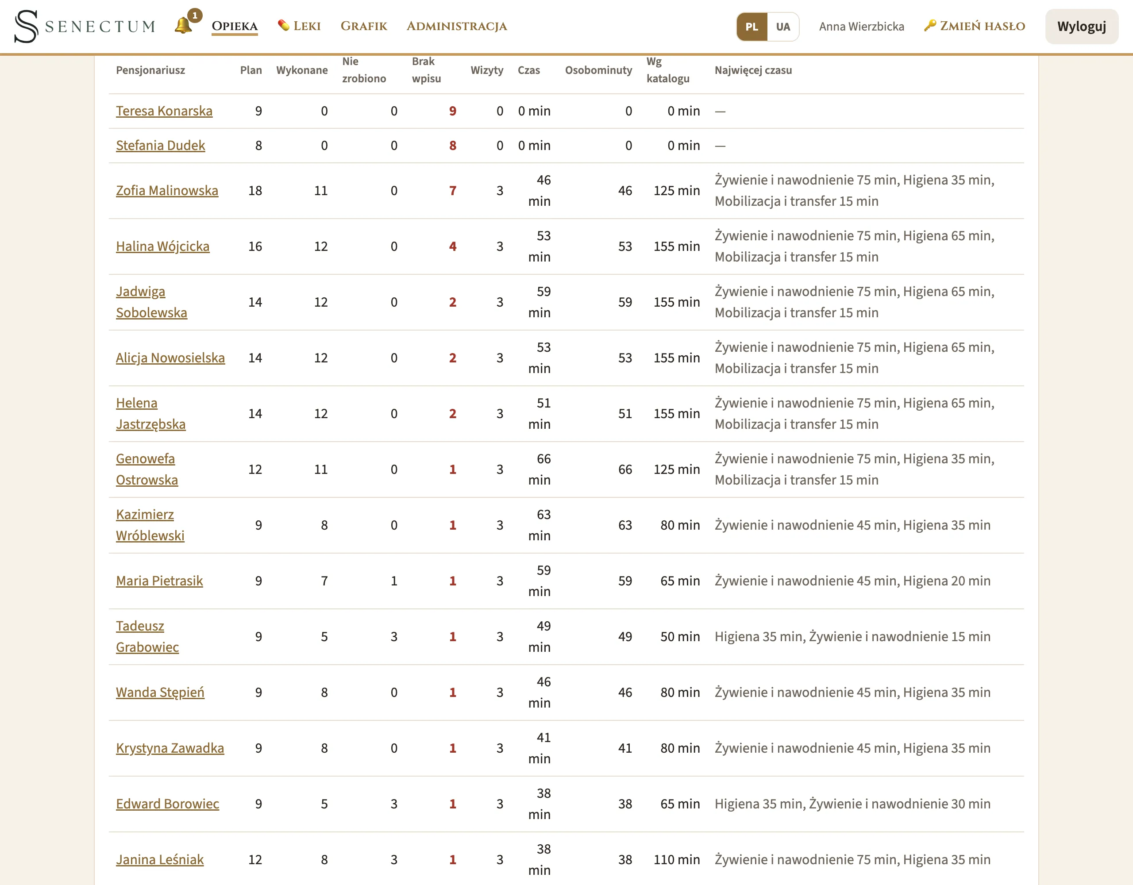Viewport: 1133px width, 885px height.
Task: Open Janina Leśniak's profile
Action: tap(159, 860)
